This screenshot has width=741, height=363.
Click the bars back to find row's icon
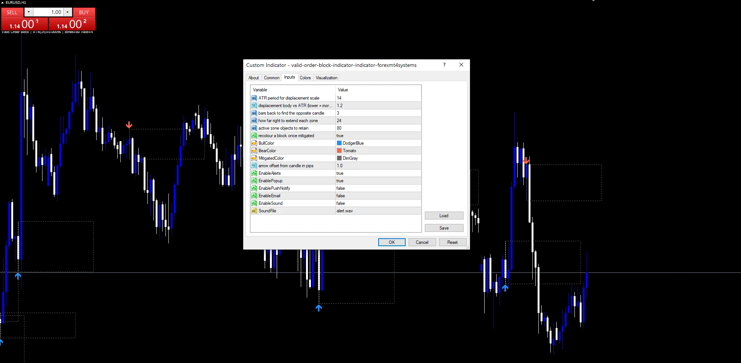[x=254, y=113]
